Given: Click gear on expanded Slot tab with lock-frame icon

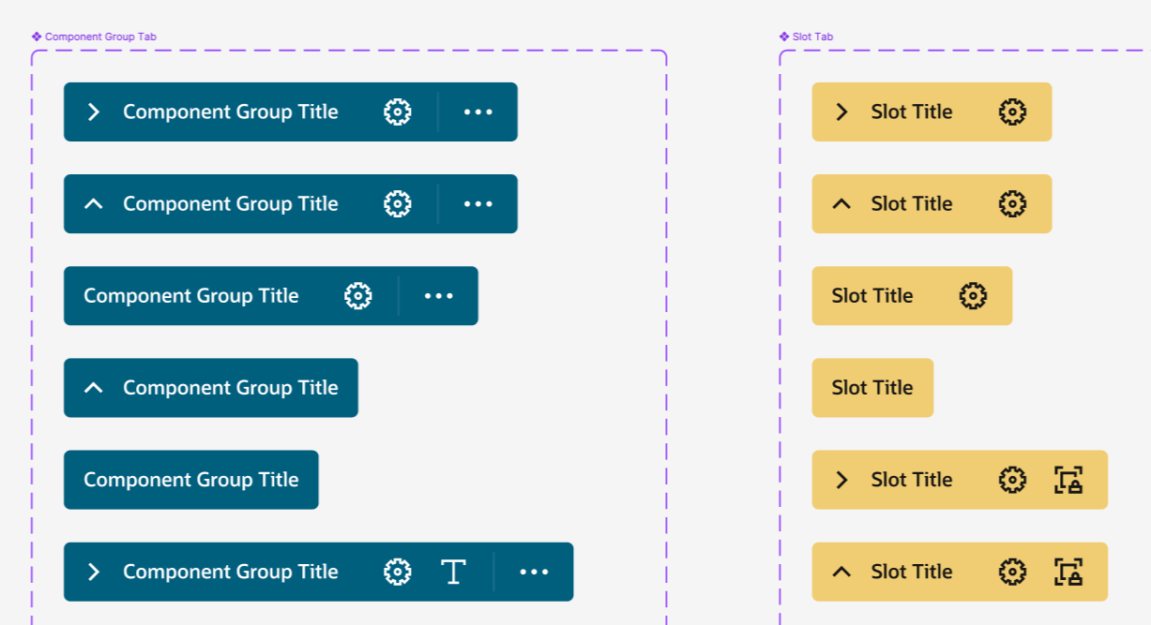Looking at the screenshot, I should pos(1012,572).
